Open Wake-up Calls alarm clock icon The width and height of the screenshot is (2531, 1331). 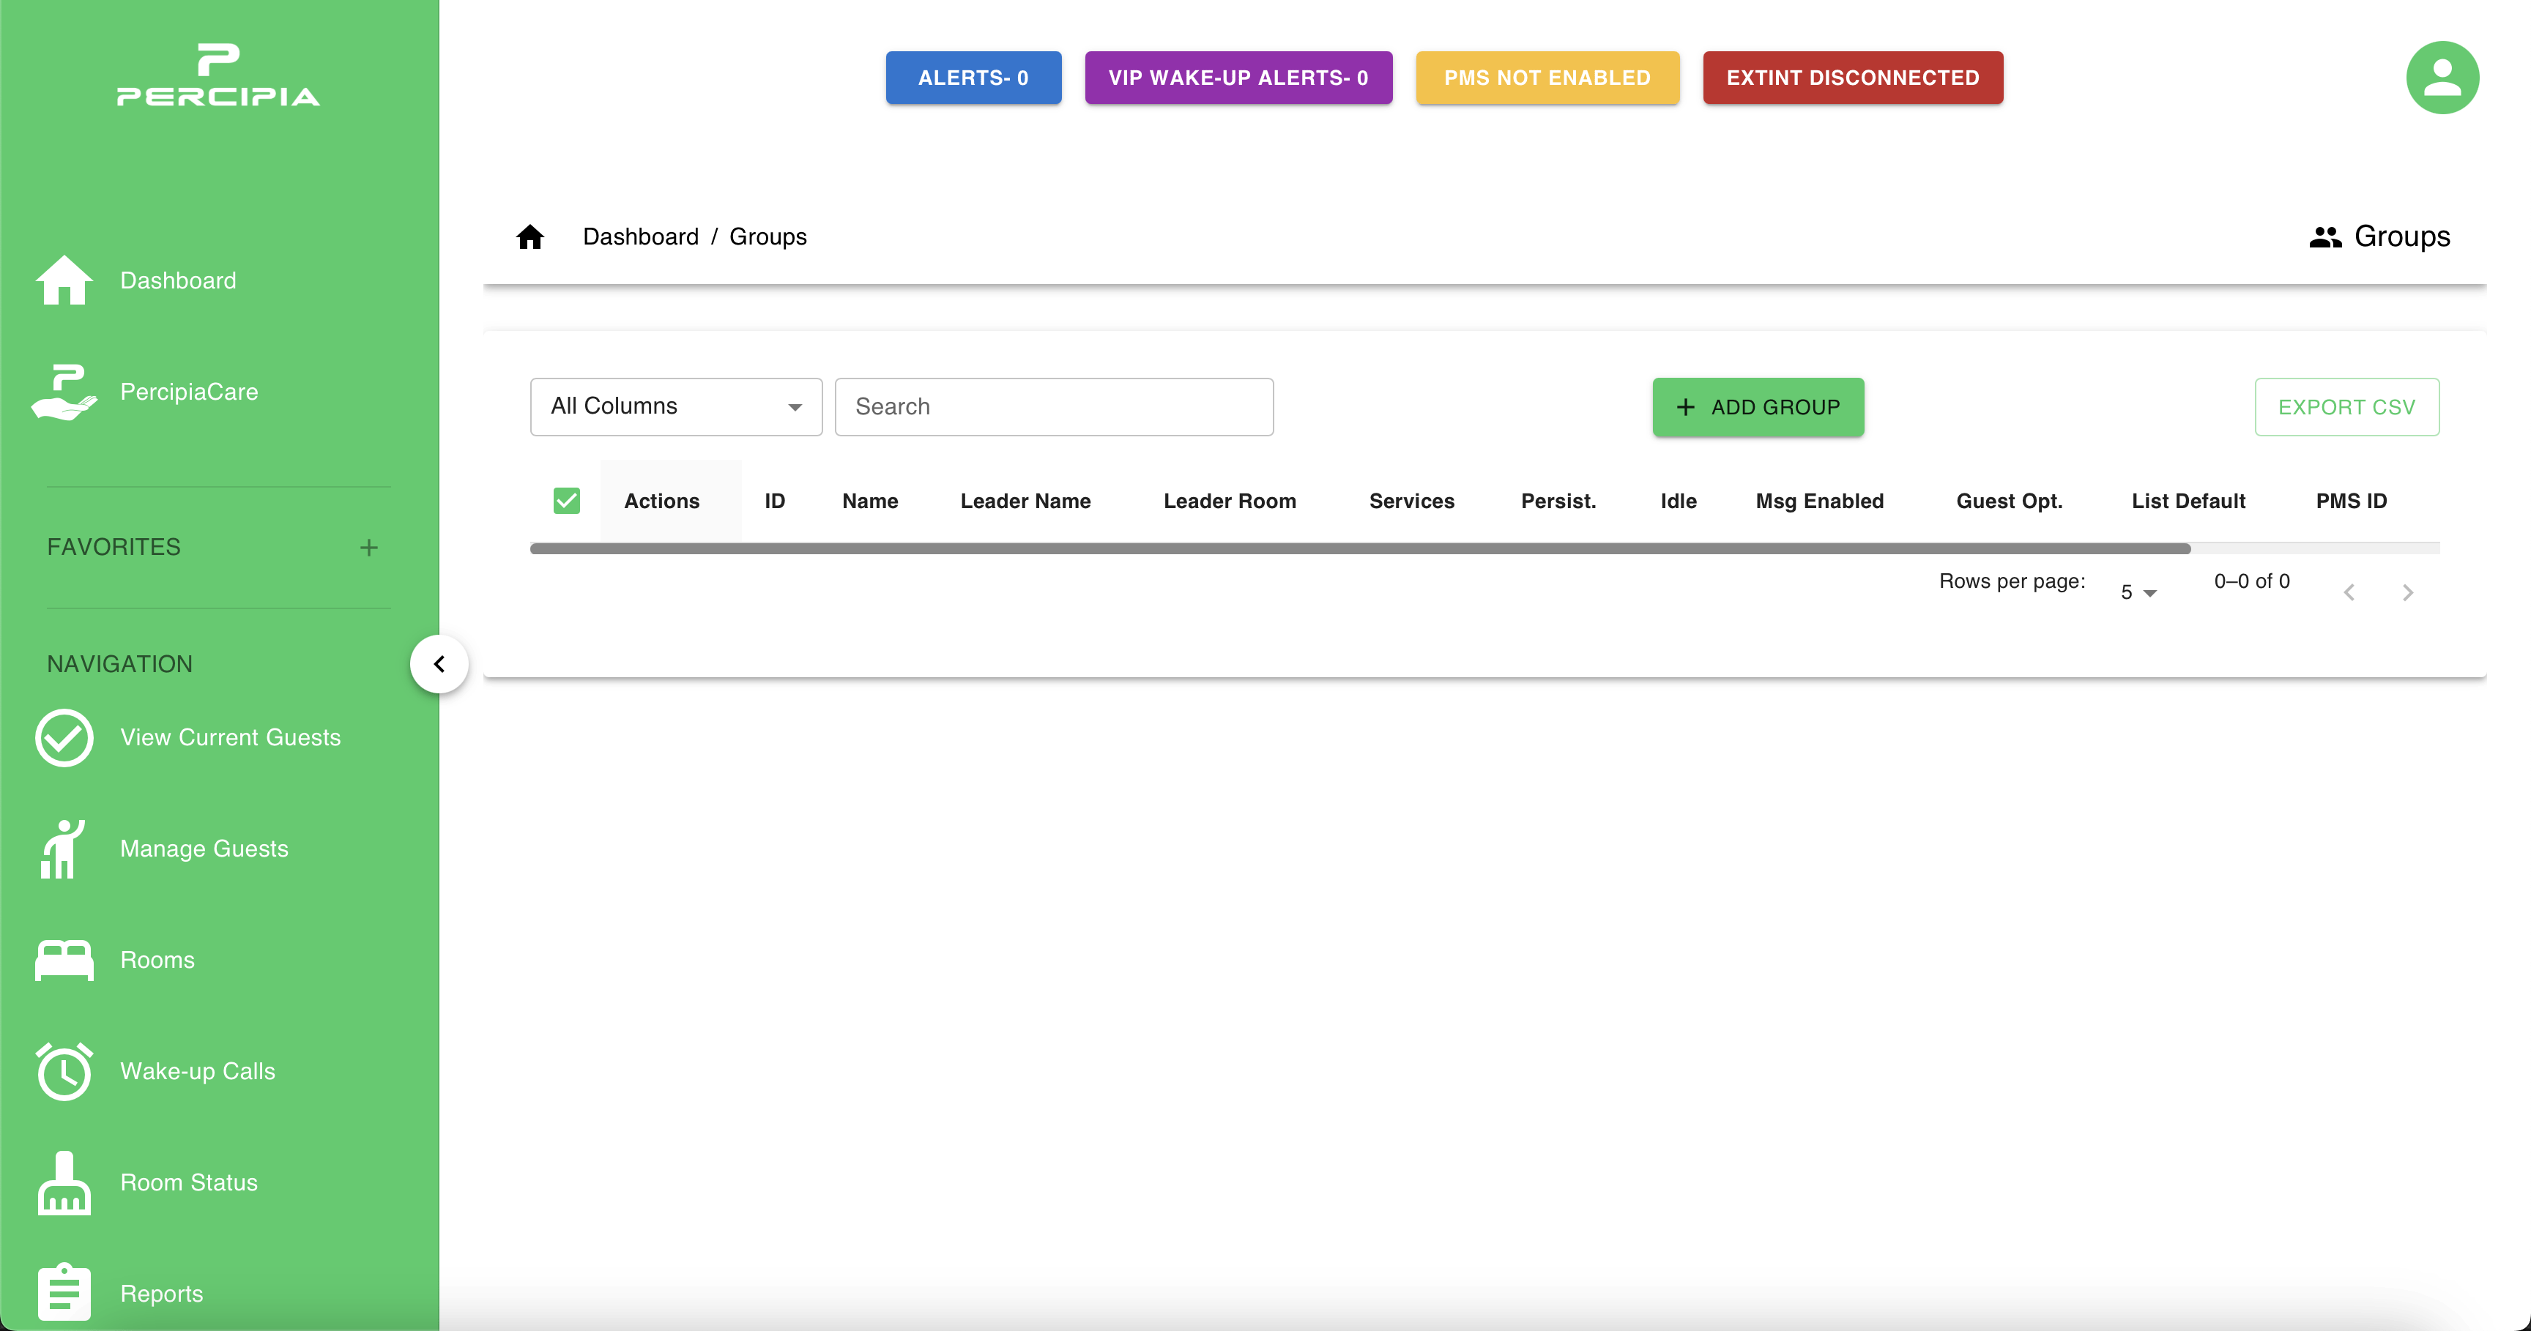64,1070
